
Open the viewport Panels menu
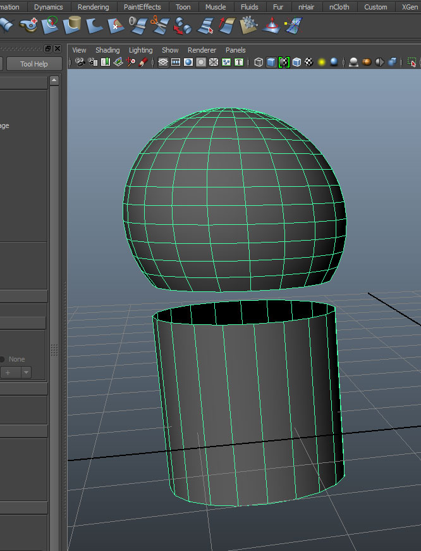tap(235, 50)
